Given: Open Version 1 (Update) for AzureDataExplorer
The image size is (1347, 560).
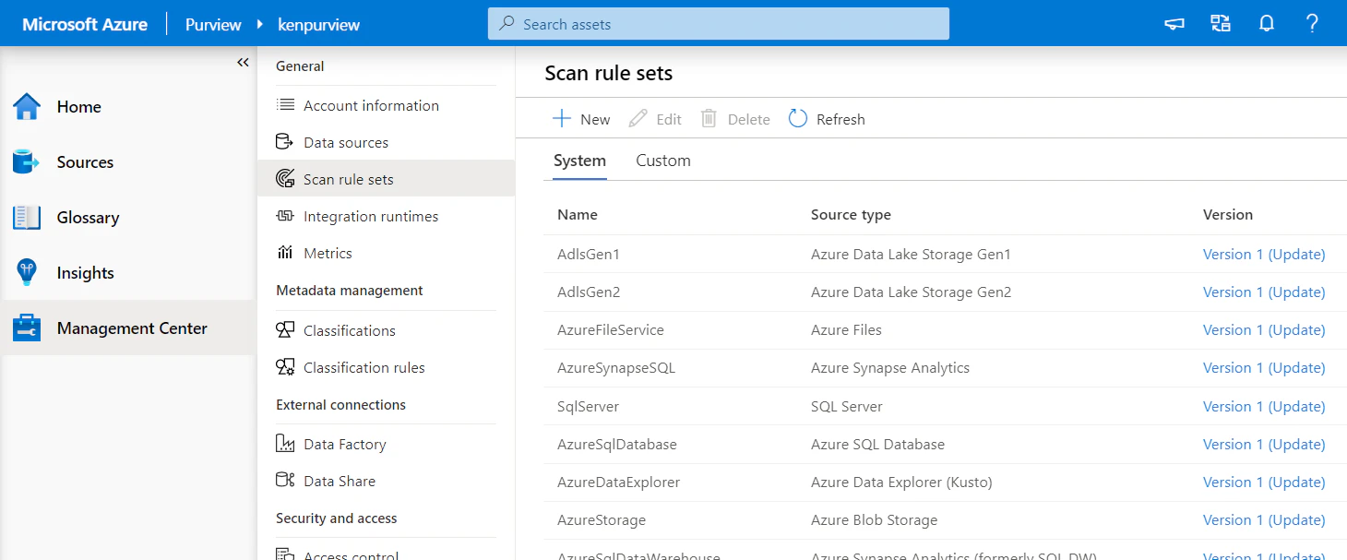Looking at the screenshot, I should (1264, 482).
